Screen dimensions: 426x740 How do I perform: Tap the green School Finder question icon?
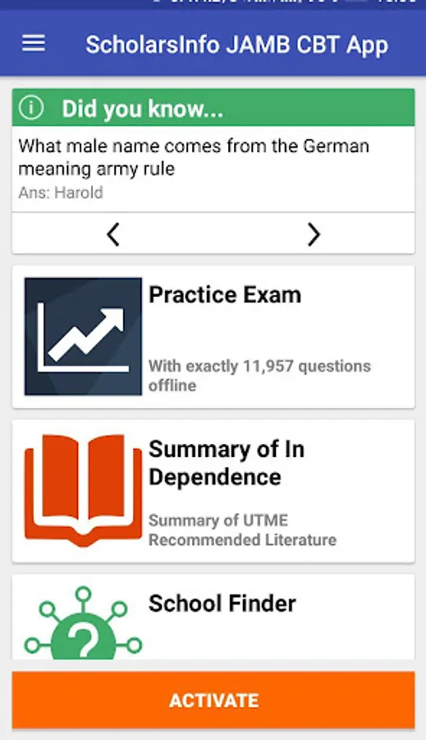(x=83, y=623)
